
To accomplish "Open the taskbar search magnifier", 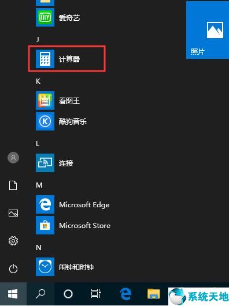I will [x=40, y=294].
